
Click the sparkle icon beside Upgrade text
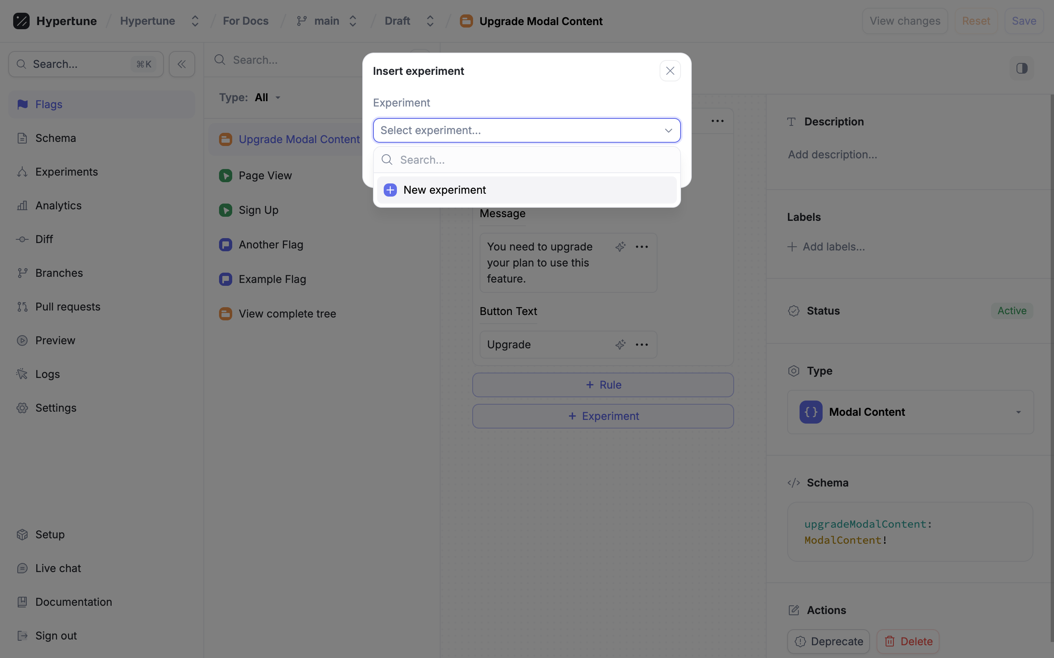click(620, 345)
